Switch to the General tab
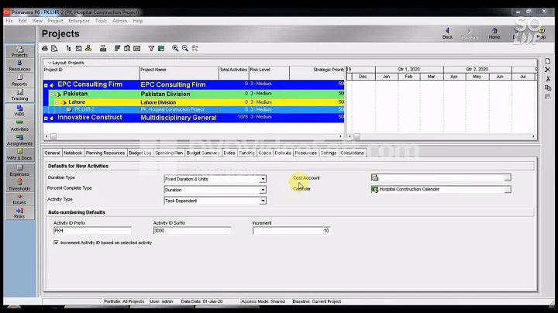This screenshot has height=313, width=558. pyautogui.click(x=53, y=153)
